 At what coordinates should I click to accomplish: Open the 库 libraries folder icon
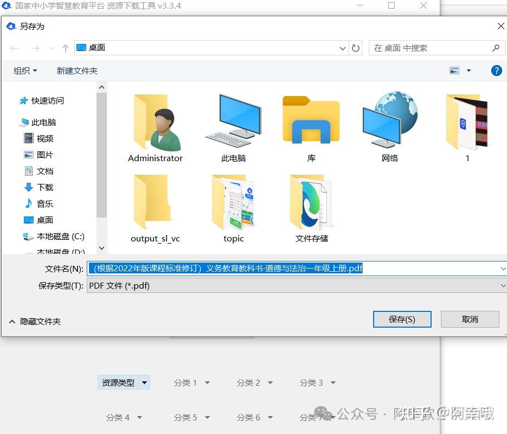[x=311, y=127]
